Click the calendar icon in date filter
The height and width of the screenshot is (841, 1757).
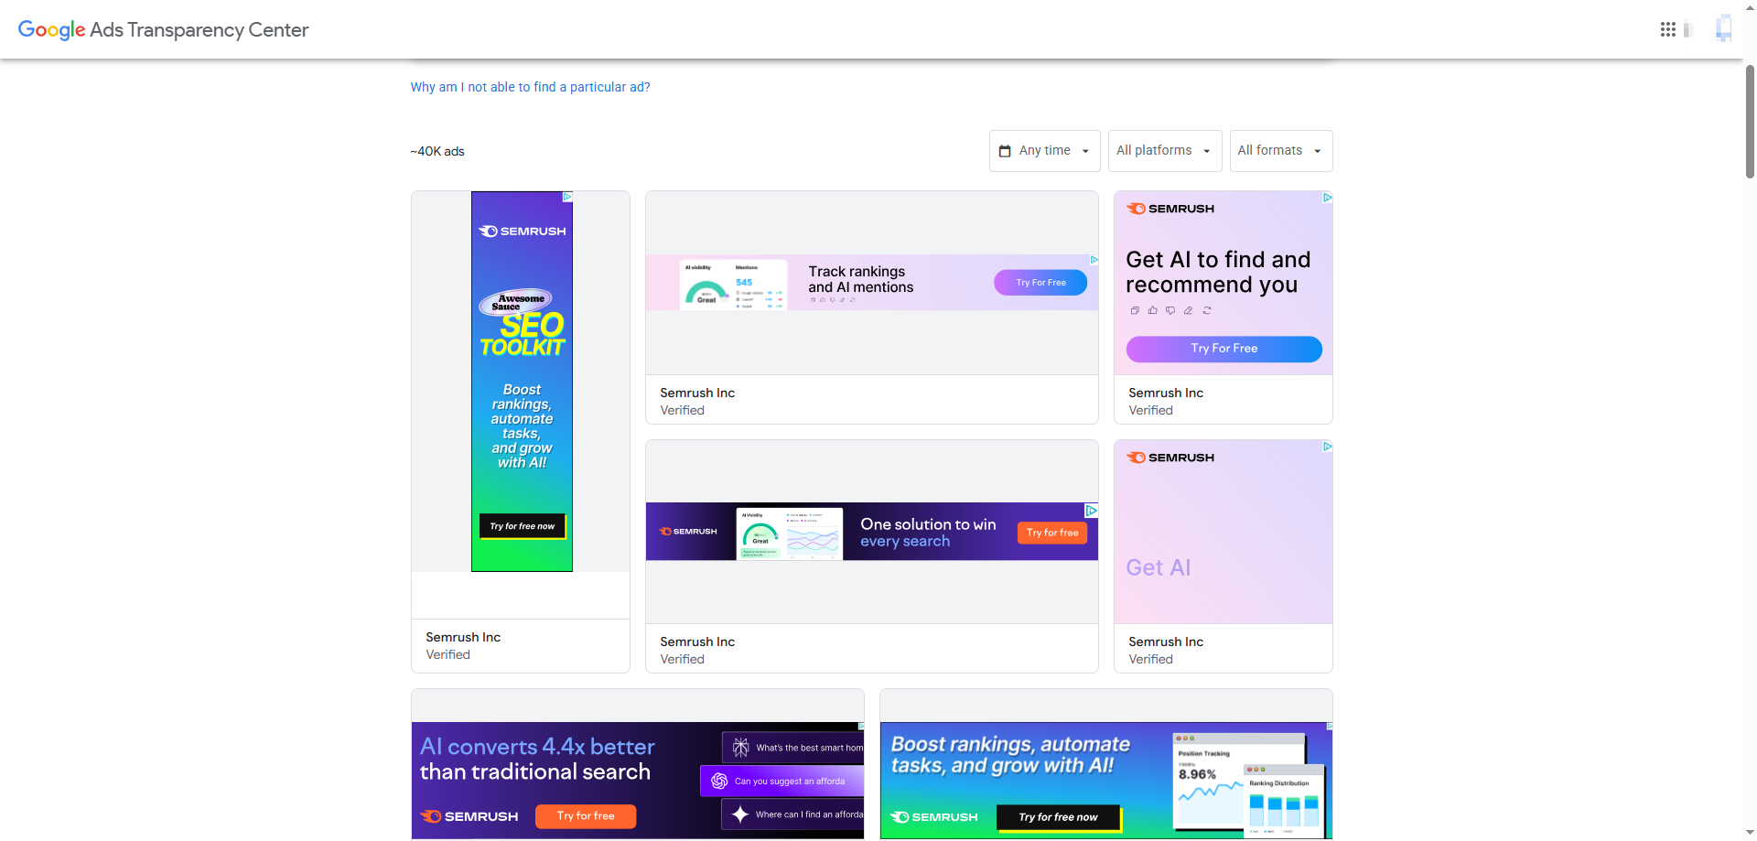pyautogui.click(x=1005, y=151)
